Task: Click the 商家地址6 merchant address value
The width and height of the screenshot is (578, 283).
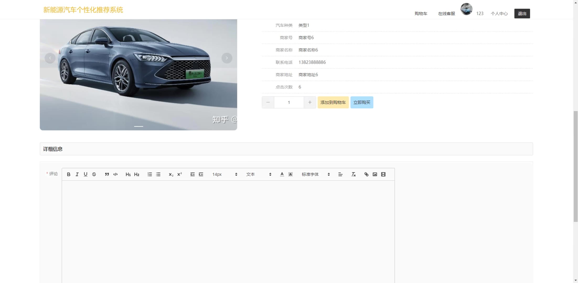Action: click(308, 74)
